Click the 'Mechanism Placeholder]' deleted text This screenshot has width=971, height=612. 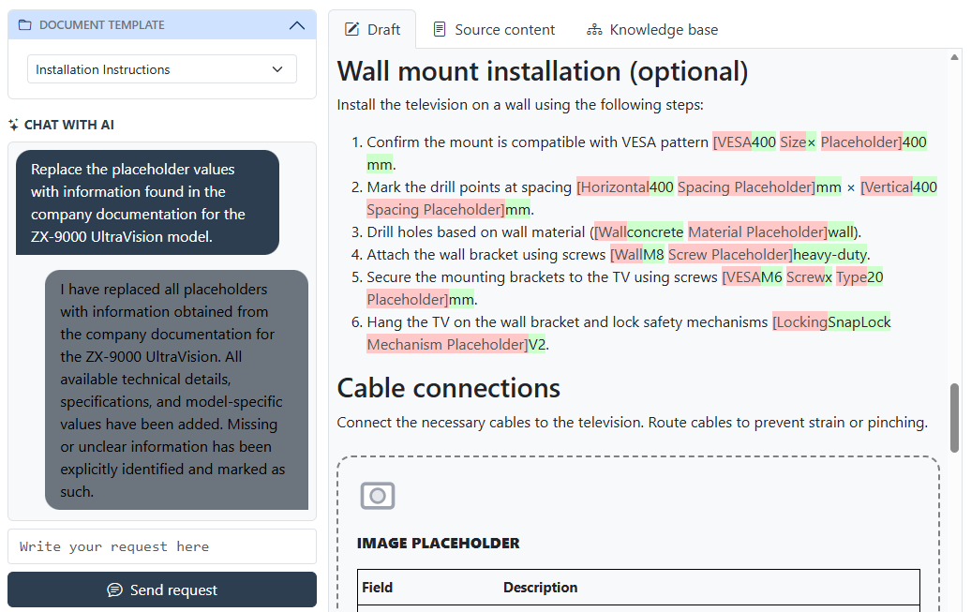coord(447,344)
